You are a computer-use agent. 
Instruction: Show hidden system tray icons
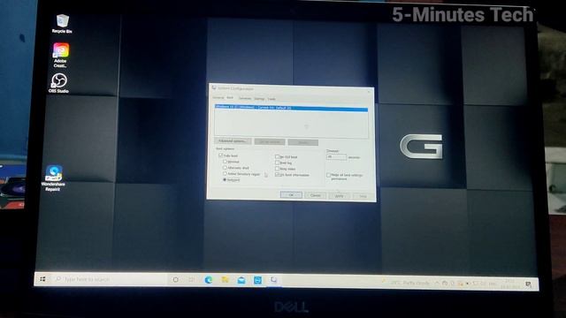[x=437, y=283]
